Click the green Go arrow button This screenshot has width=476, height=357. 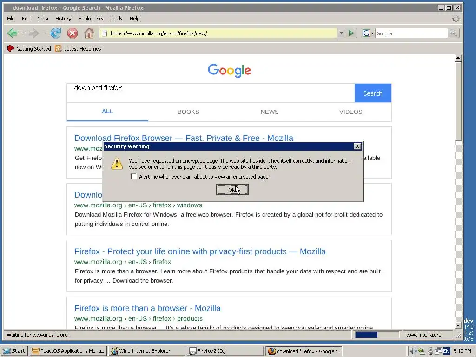point(351,33)
